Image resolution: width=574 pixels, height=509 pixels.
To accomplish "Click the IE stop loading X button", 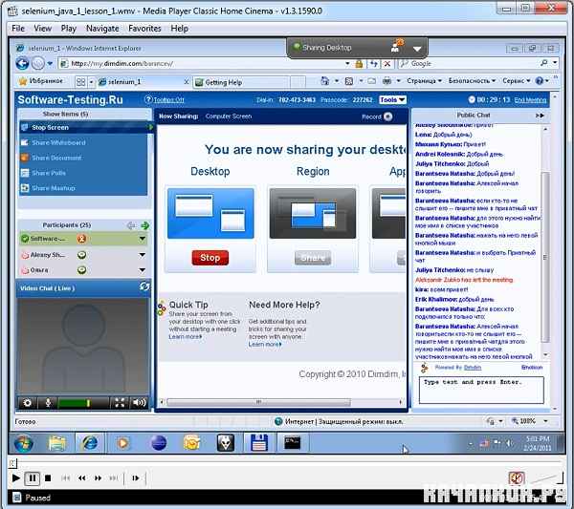I will [386, 64].
